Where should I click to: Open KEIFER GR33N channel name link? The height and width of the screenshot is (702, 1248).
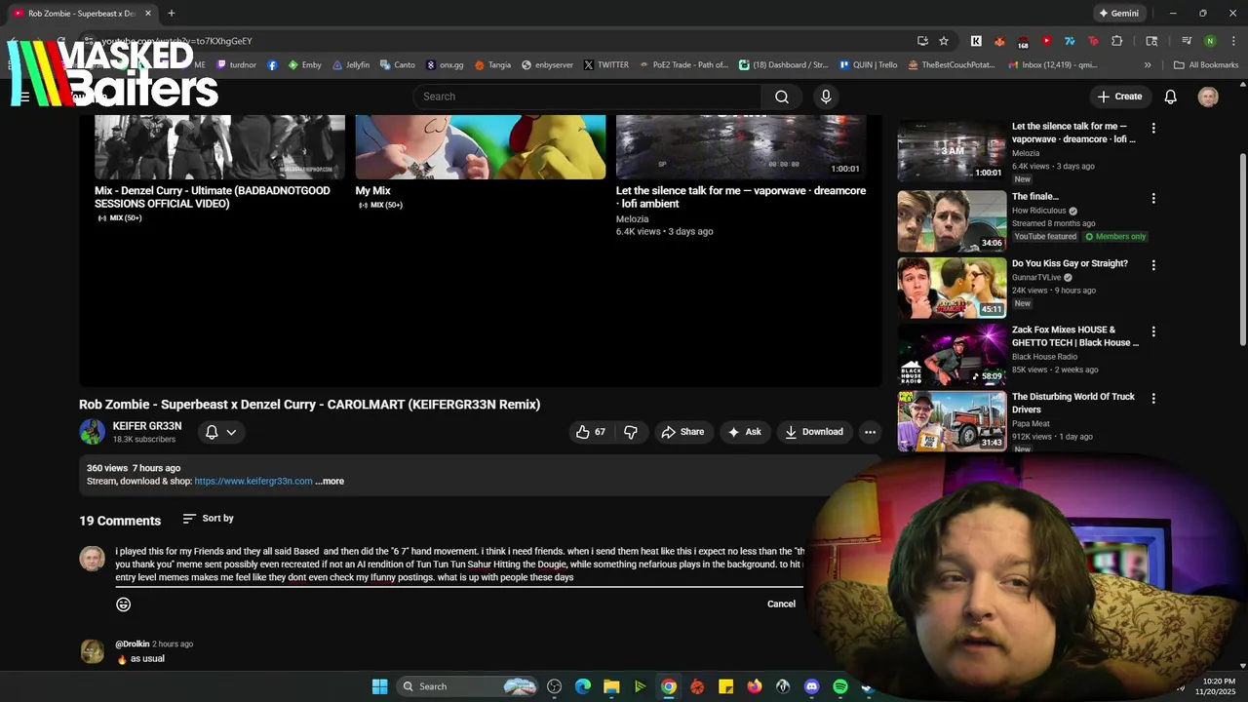pos(147,426)
